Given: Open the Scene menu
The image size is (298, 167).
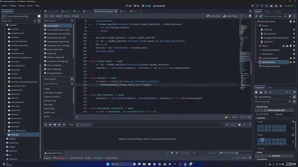Looking at the screenshot, I should (5, 6).
